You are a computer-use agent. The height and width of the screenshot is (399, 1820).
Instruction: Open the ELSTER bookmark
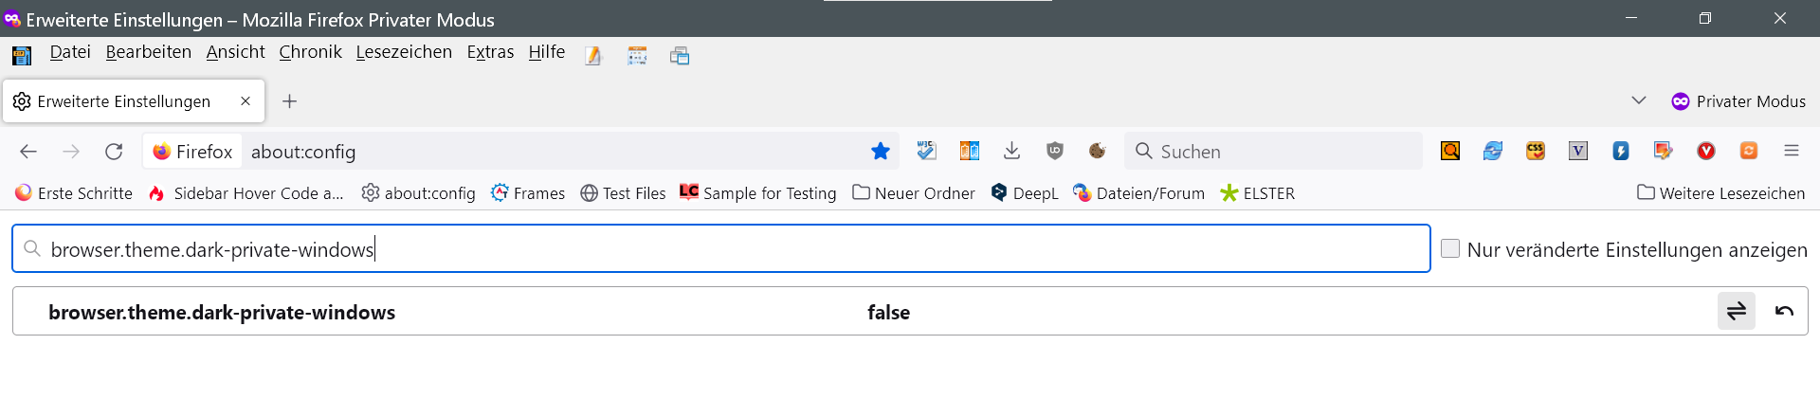click(x=1257, y=193)
